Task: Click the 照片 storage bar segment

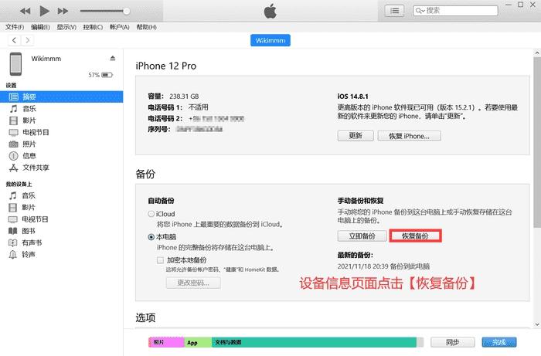Action: (166, 342)
